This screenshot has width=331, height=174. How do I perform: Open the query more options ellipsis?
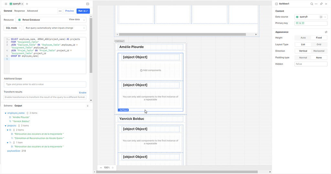click(60, 11)
